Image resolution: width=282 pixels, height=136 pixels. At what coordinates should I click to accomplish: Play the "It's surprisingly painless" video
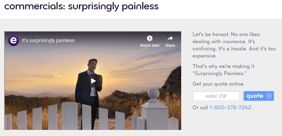tap(93, 81)
